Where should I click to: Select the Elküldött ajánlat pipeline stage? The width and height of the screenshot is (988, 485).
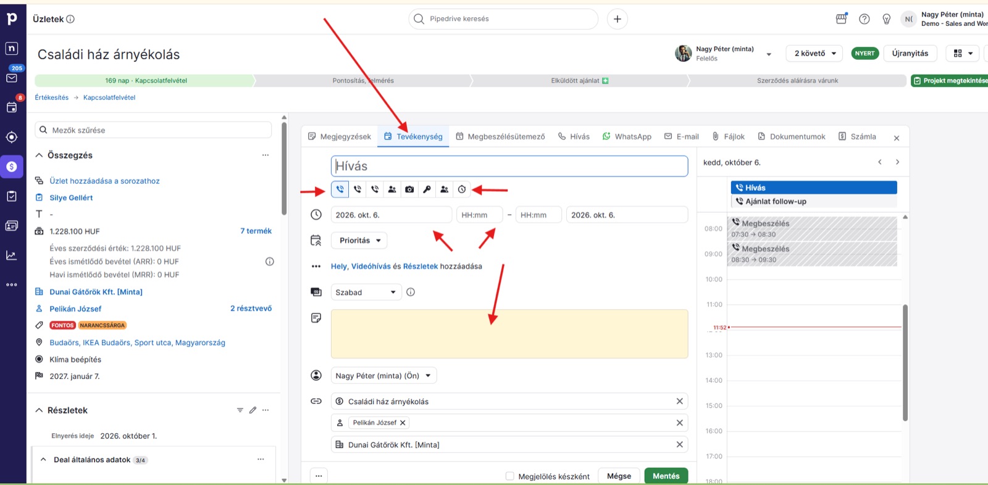579,81
